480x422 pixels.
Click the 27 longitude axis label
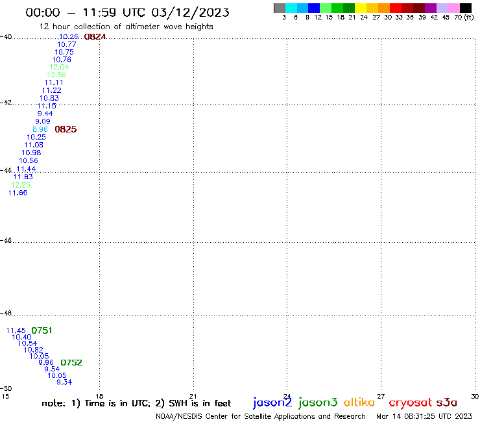pos(381,396)
